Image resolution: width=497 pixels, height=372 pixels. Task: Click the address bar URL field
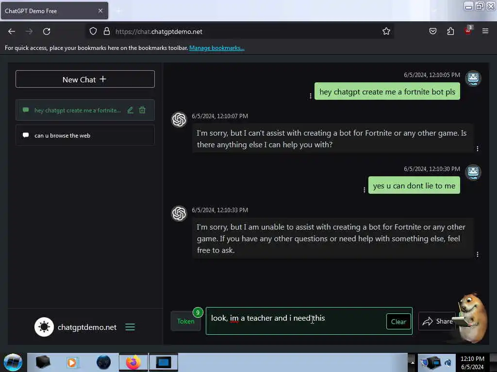pyautogui.click(x=239, y=31)
